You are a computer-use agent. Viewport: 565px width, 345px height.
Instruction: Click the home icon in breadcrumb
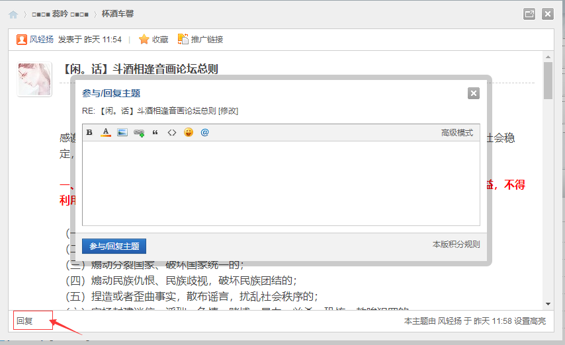click(x=13, y=15)
